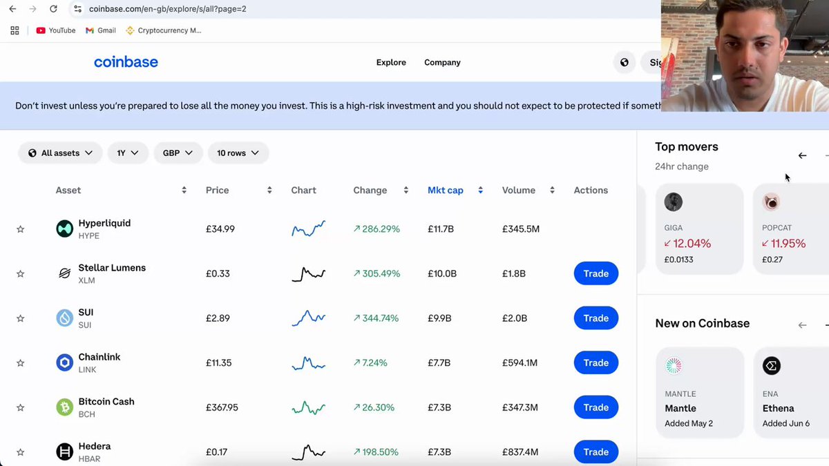
Task: Expand the All assets dropdown
Action: (60, 153)
